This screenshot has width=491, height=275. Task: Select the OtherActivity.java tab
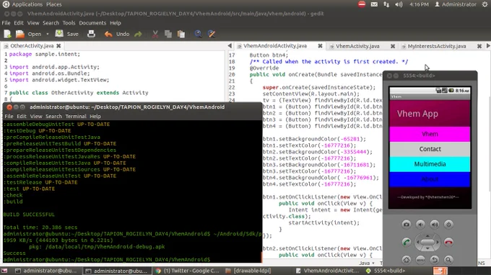pos(32,46)
